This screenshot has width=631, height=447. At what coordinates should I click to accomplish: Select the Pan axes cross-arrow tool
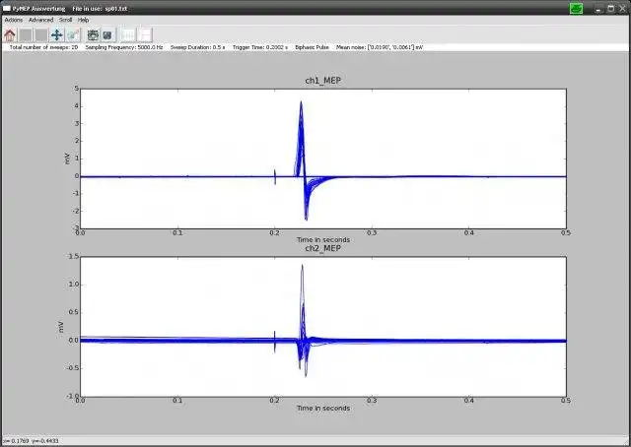[57, 34]
